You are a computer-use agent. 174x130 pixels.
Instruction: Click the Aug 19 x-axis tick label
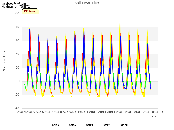tap(158, 112)
